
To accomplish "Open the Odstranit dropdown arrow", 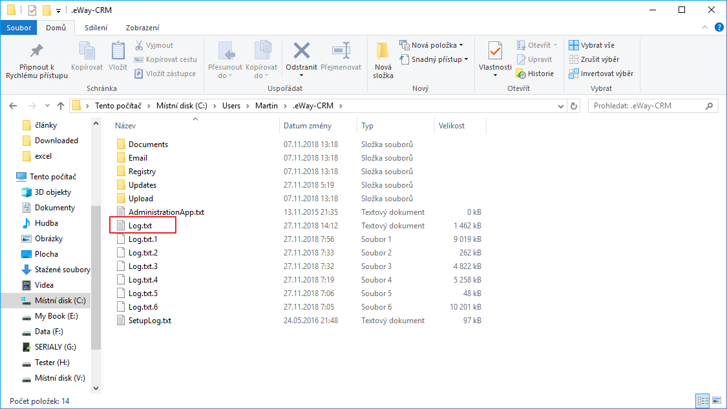I will (x=301, y=75).
